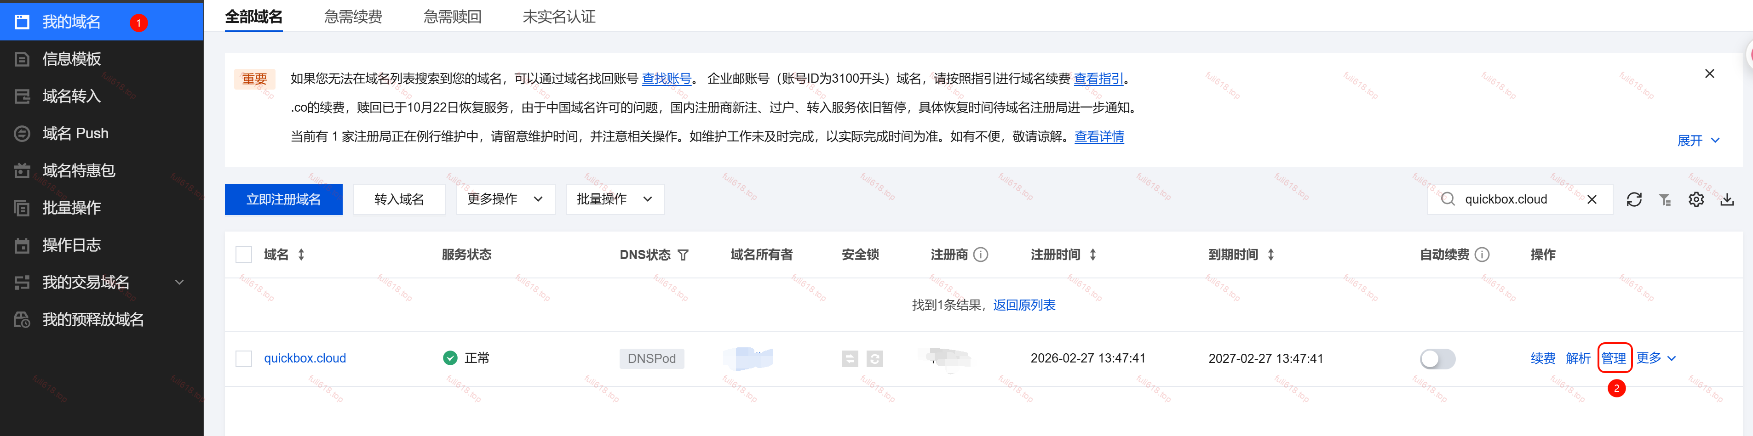Image resolution: width=1753 pixels, height=436 pixels.
Task: Click 解析 for quickbox.cloud
Action: [1578, 358]
